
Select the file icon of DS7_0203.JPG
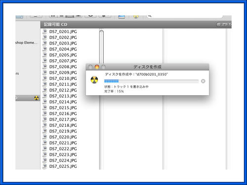[44, 43]
